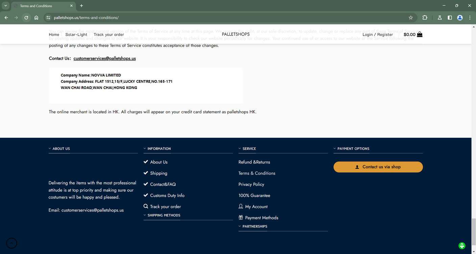Click the back-to-top arrow circle

tap(11, 243)
